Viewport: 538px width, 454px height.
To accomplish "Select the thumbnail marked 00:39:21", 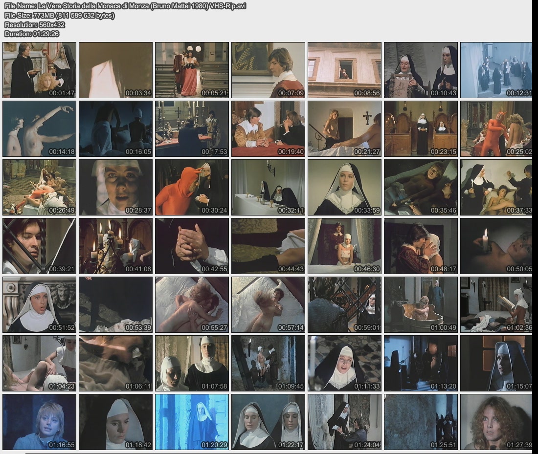I will click(x=40, y=246).
